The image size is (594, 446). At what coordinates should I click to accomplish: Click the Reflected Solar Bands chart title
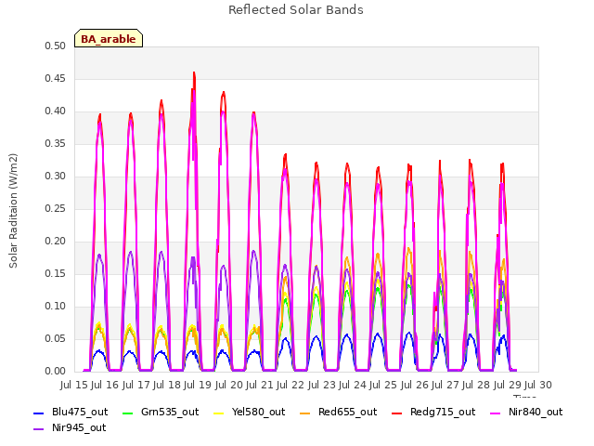(x=296, y=10)
